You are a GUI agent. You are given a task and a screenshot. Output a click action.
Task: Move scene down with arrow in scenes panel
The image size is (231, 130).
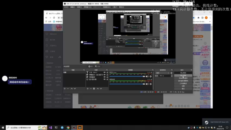coord(75,89)
